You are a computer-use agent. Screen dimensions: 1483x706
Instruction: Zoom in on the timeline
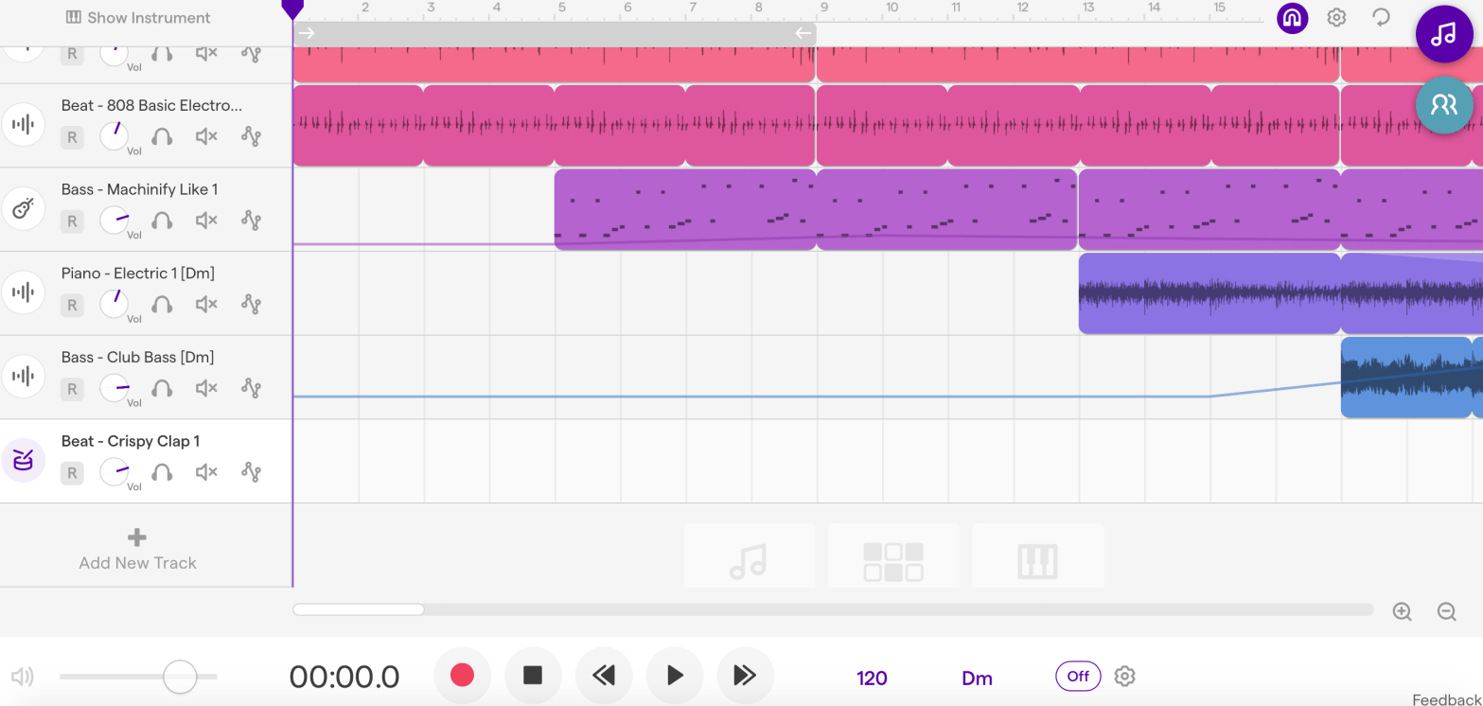pyautogui.click(x=1402, y=611)
